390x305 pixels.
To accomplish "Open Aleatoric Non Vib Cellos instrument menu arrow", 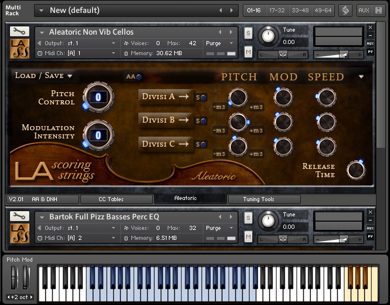I will point(42,33).
